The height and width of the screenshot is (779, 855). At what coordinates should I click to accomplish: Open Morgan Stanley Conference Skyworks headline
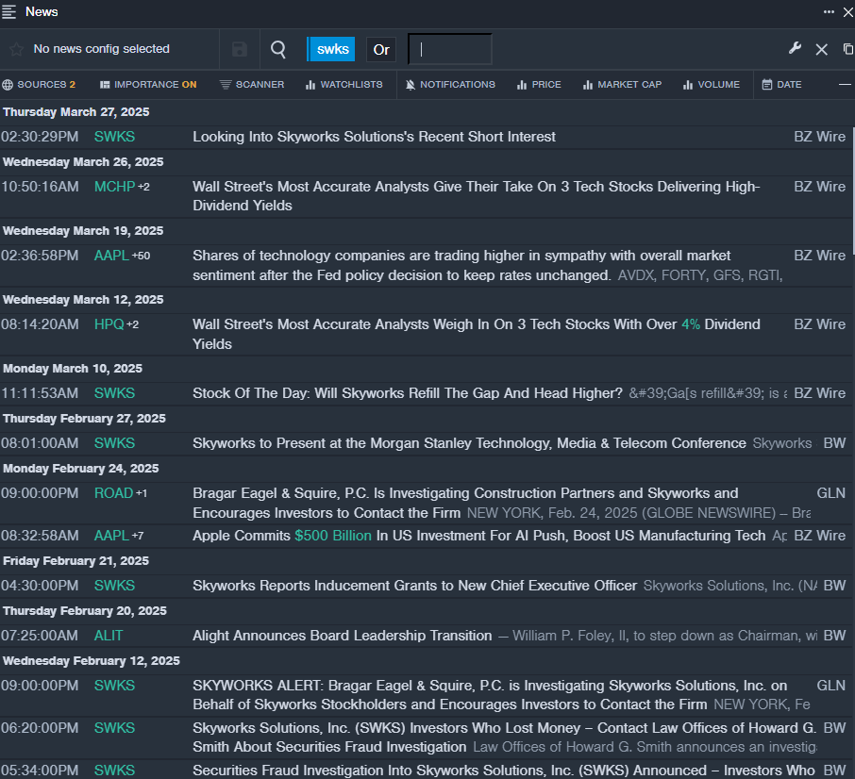pos(469,443)
